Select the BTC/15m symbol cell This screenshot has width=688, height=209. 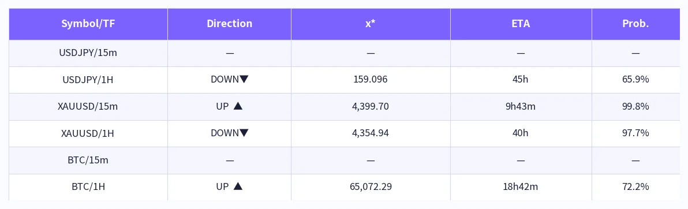pos(88,161)
